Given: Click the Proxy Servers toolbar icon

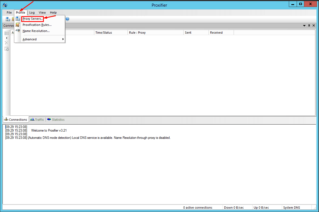Looking at the screenshot, I should click(8, 19).
